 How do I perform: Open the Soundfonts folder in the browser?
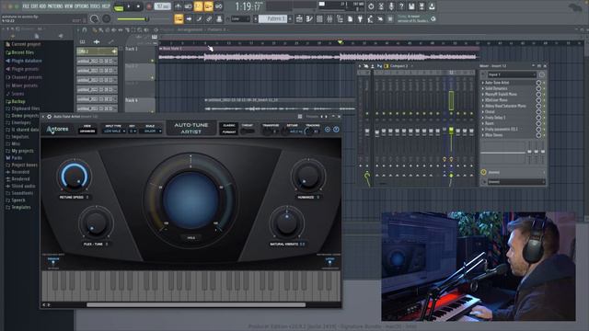point(22,193)
